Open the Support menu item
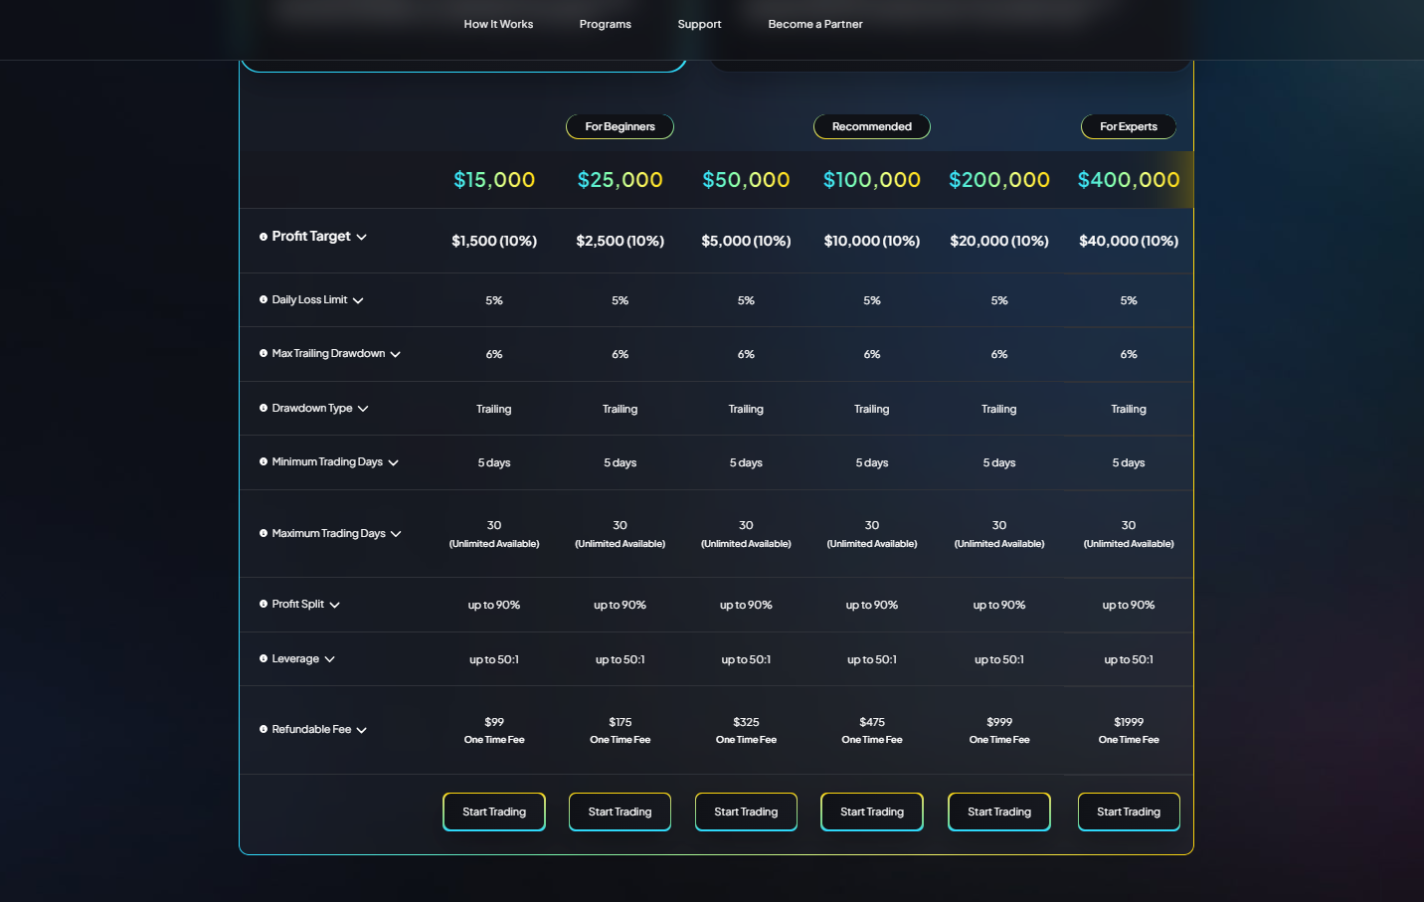Viewport: 1424px width, 902px height. tap(699, 24)
